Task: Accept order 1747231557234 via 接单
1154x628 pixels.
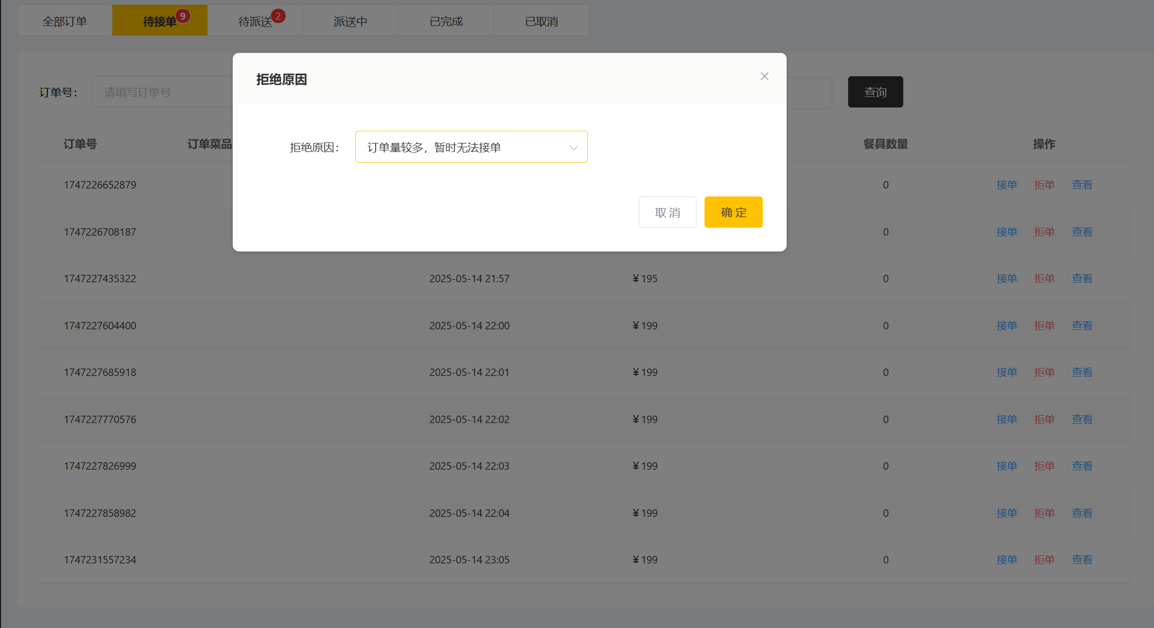Action: [x=1006, y=560]
